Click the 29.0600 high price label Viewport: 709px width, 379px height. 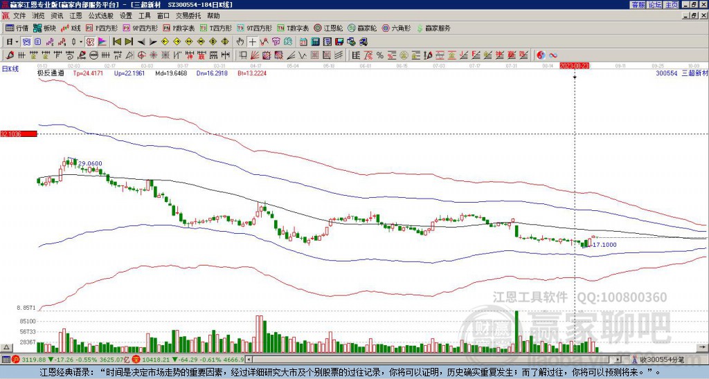[x=90, y=163]
